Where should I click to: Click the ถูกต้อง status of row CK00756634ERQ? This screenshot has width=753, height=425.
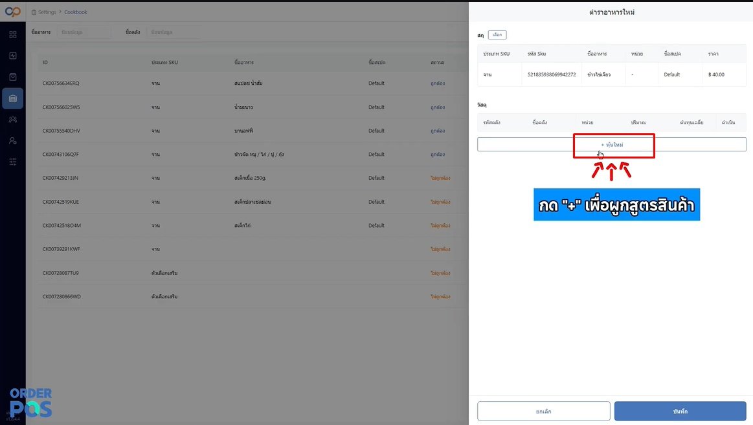[x=438, y=83]
